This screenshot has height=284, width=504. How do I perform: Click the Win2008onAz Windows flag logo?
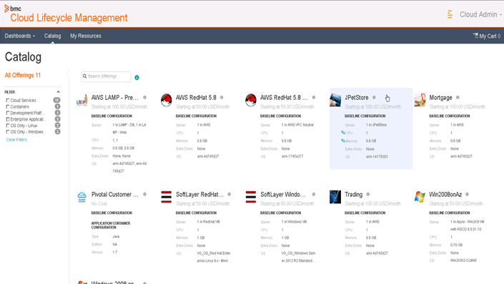point(420,197)
